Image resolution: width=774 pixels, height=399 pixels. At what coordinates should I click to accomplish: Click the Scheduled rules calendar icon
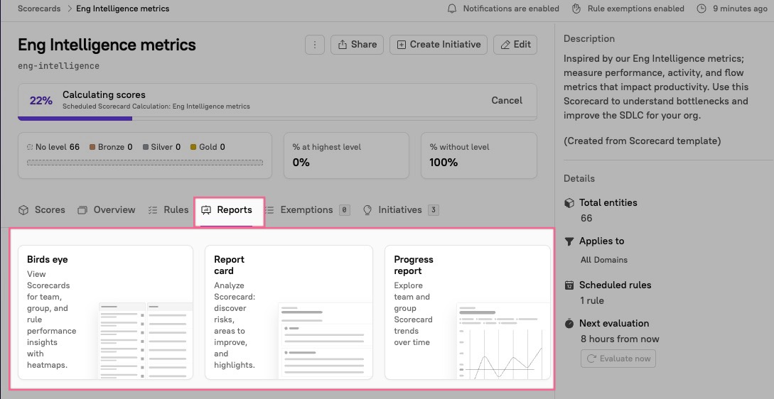(x=569, y=285)
